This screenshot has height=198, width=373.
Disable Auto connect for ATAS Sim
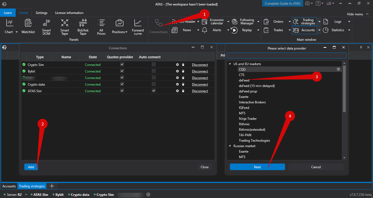coord(154,91)
